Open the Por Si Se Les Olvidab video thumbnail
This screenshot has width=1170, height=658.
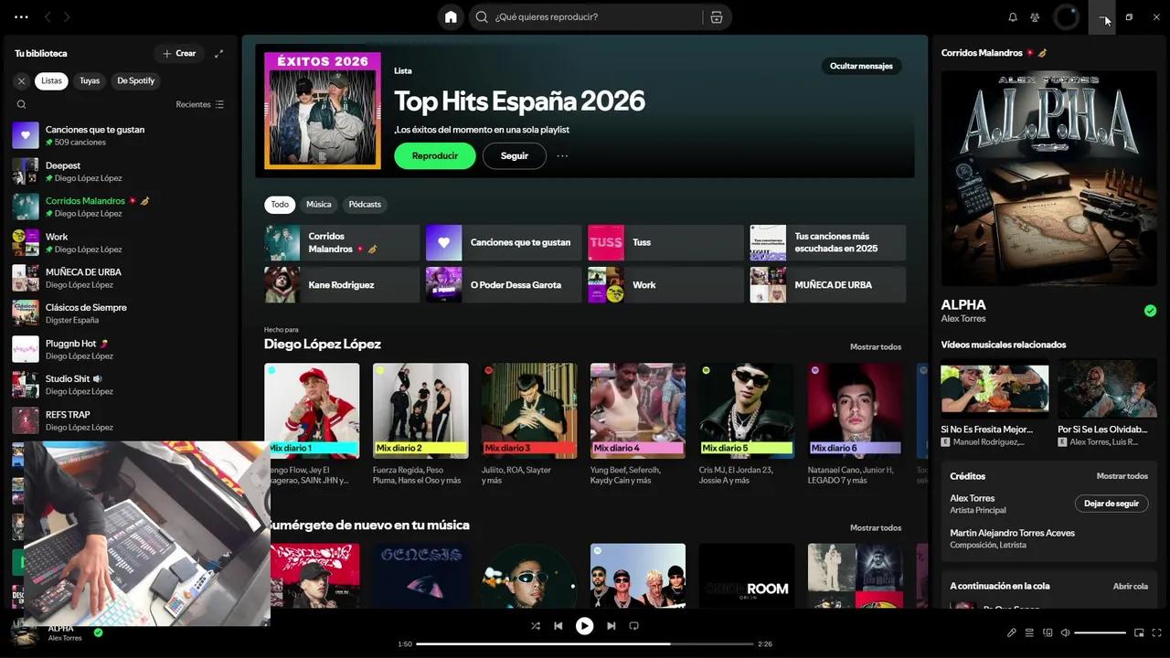(x=1107, y=388)
